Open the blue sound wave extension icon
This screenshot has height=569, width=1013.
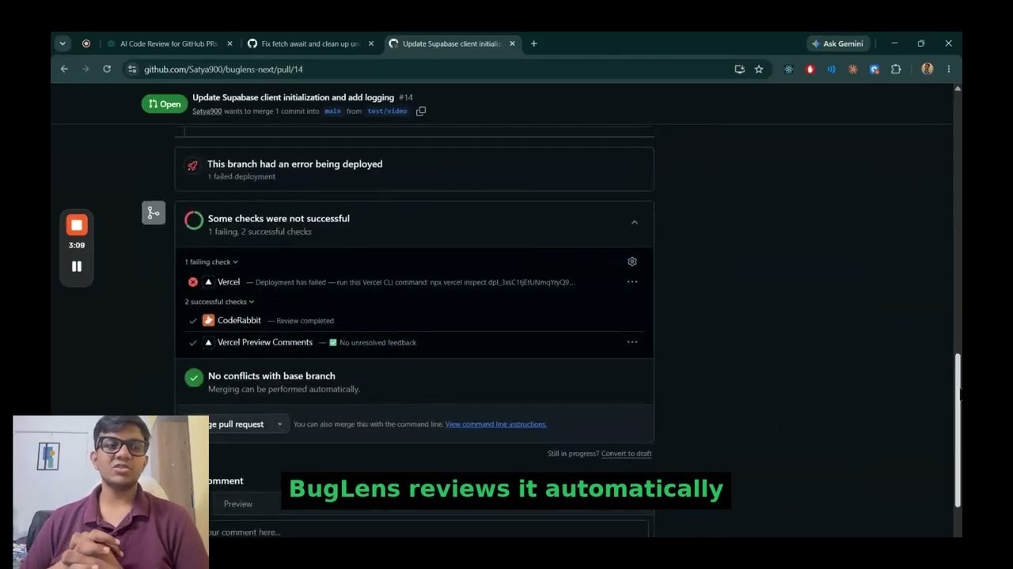pos(831,69)
